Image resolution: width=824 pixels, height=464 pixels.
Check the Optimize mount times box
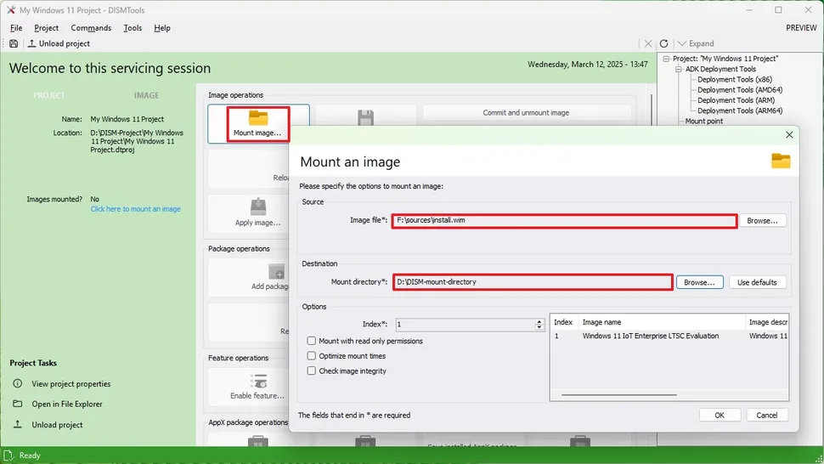[x=312, y=356]
